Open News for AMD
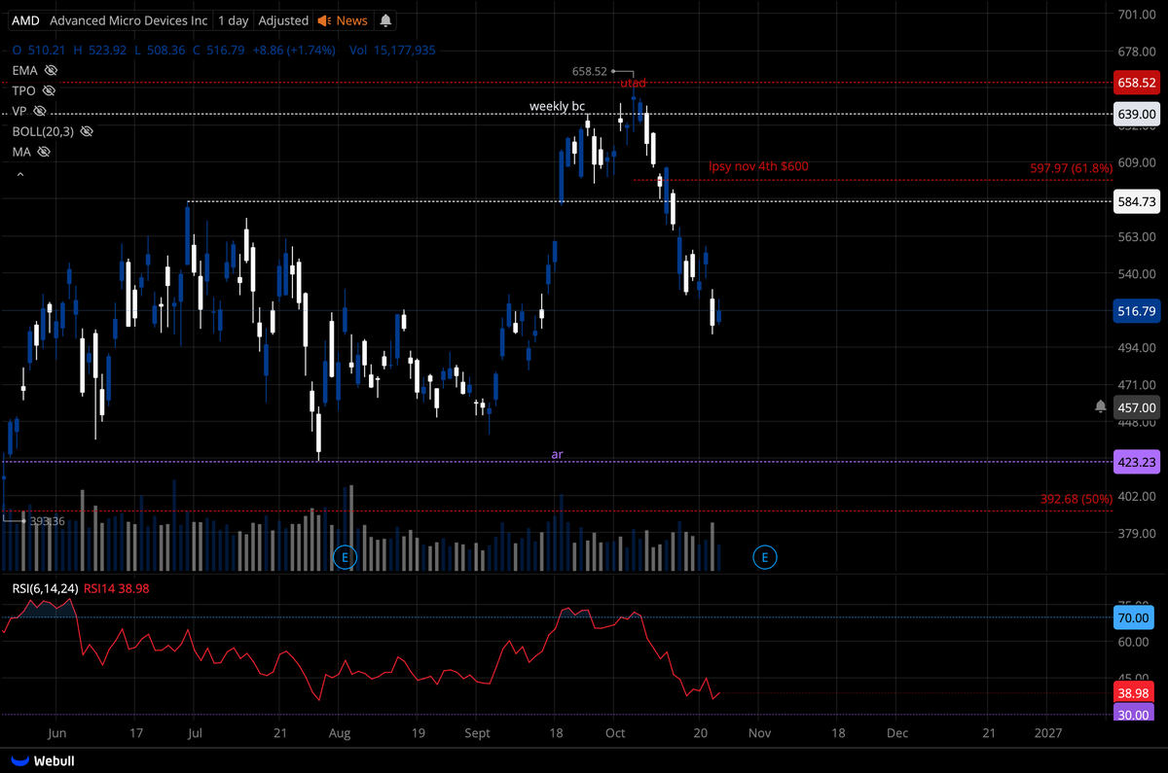The width and height of the screenshot is (1168, 773). point(344,20)
